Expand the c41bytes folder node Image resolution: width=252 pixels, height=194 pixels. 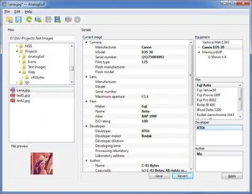click(23, 77)
